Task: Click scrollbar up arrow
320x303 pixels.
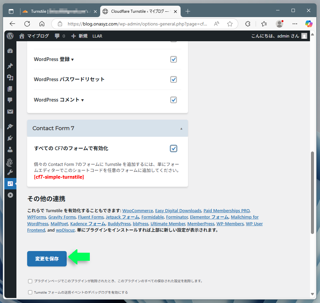Action: pos(312,34)
